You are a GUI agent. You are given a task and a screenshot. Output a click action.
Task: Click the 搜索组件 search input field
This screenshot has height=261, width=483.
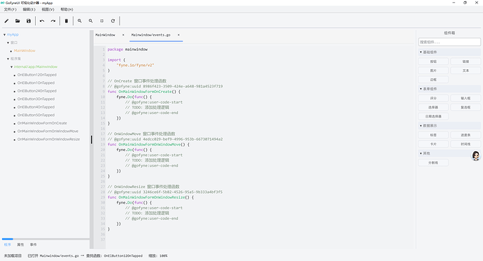[449, 42]
